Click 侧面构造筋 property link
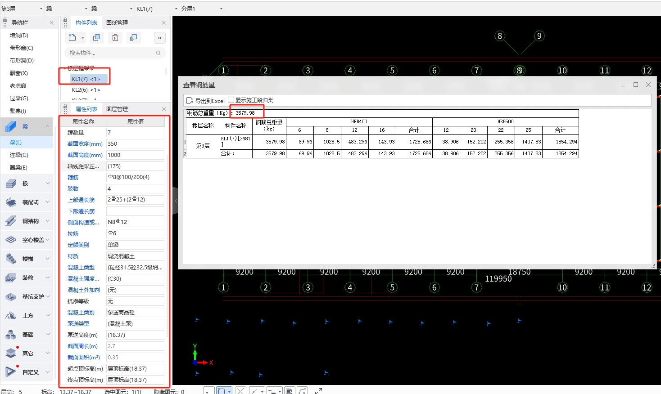This screenshot has height=394, width=661. click(83, 223)
